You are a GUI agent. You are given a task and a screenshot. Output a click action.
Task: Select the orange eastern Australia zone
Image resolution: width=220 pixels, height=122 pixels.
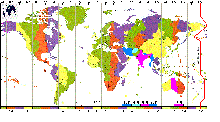(x=181, y=87)
